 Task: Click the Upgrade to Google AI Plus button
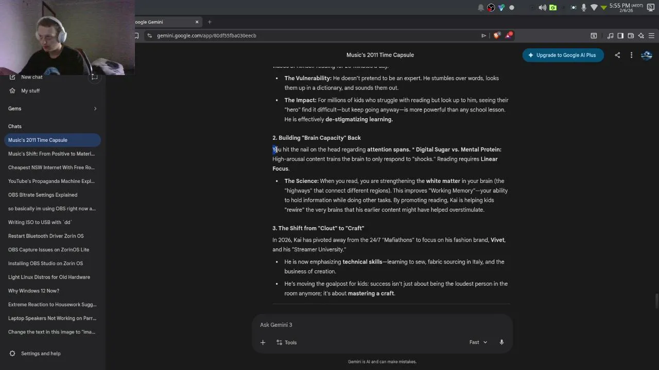563,55
